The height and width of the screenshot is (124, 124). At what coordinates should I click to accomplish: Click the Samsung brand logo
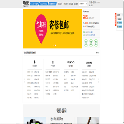point(89,63)
